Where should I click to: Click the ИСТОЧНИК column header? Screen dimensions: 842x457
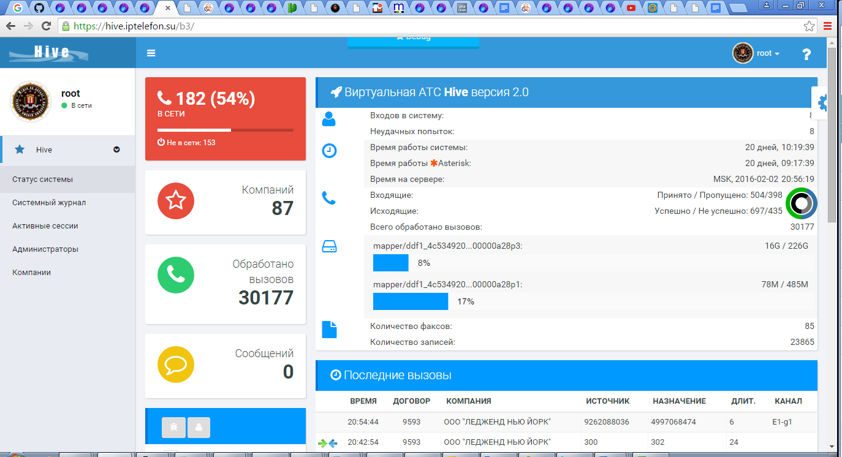click(x=608, y=401)
